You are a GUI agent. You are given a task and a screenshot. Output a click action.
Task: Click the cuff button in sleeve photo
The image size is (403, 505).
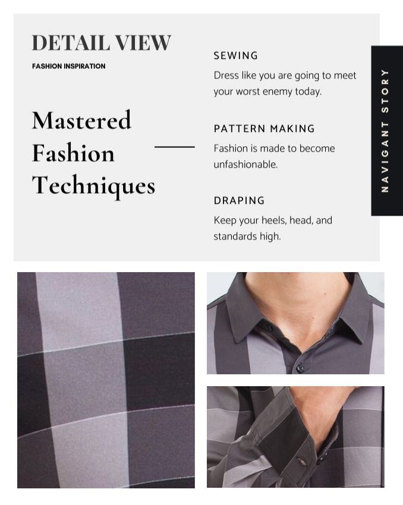point(302,461)
